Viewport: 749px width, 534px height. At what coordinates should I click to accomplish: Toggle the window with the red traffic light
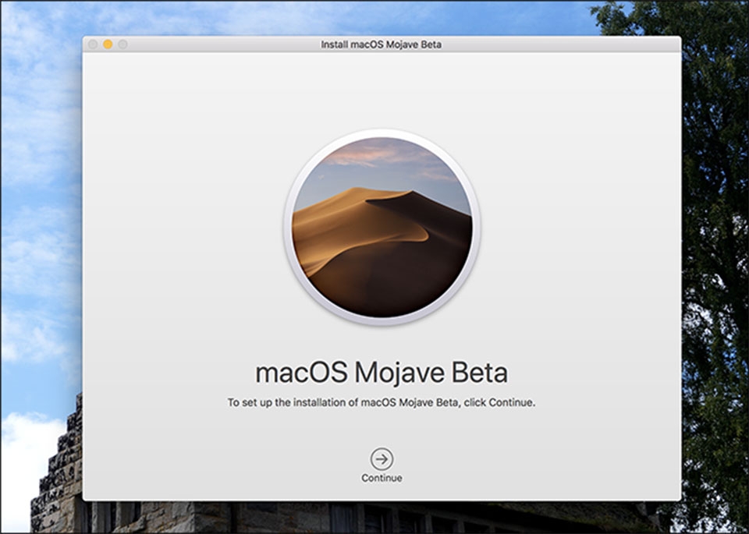93,44
